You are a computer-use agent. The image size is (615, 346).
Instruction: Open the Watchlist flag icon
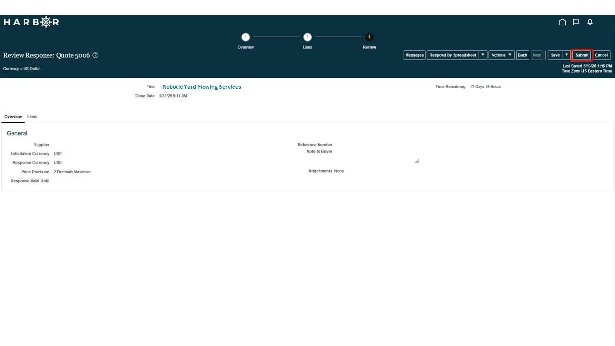click(576, 22)
